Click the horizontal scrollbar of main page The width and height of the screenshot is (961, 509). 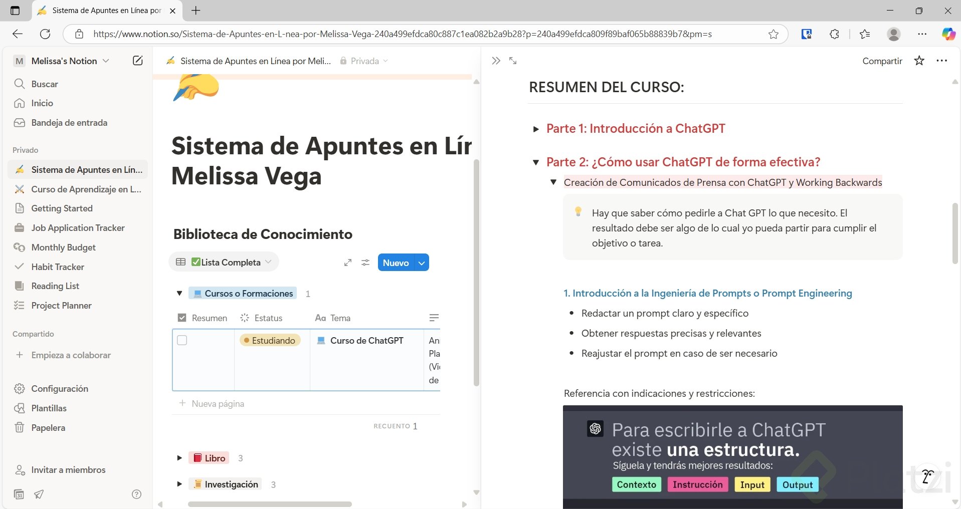pos(270,504)
